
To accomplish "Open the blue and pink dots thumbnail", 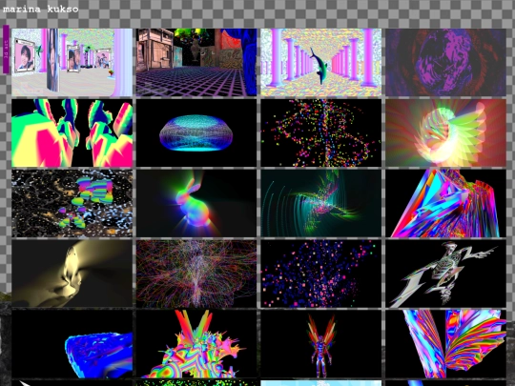I will coord(321,274).
